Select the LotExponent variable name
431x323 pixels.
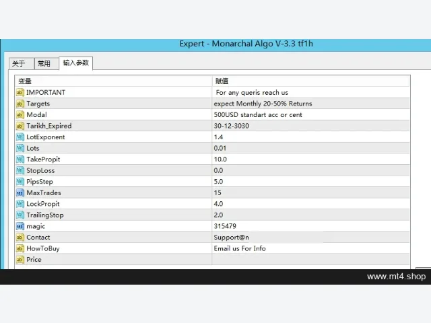pyautogui.click(x=46, y=137)
